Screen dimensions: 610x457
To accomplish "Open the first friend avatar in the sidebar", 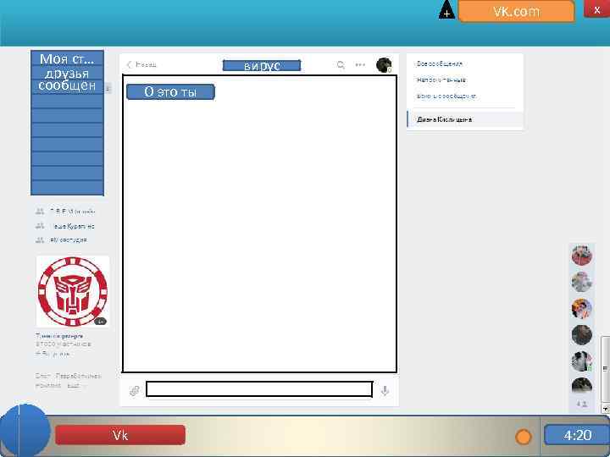I will (x=581, y=256).
